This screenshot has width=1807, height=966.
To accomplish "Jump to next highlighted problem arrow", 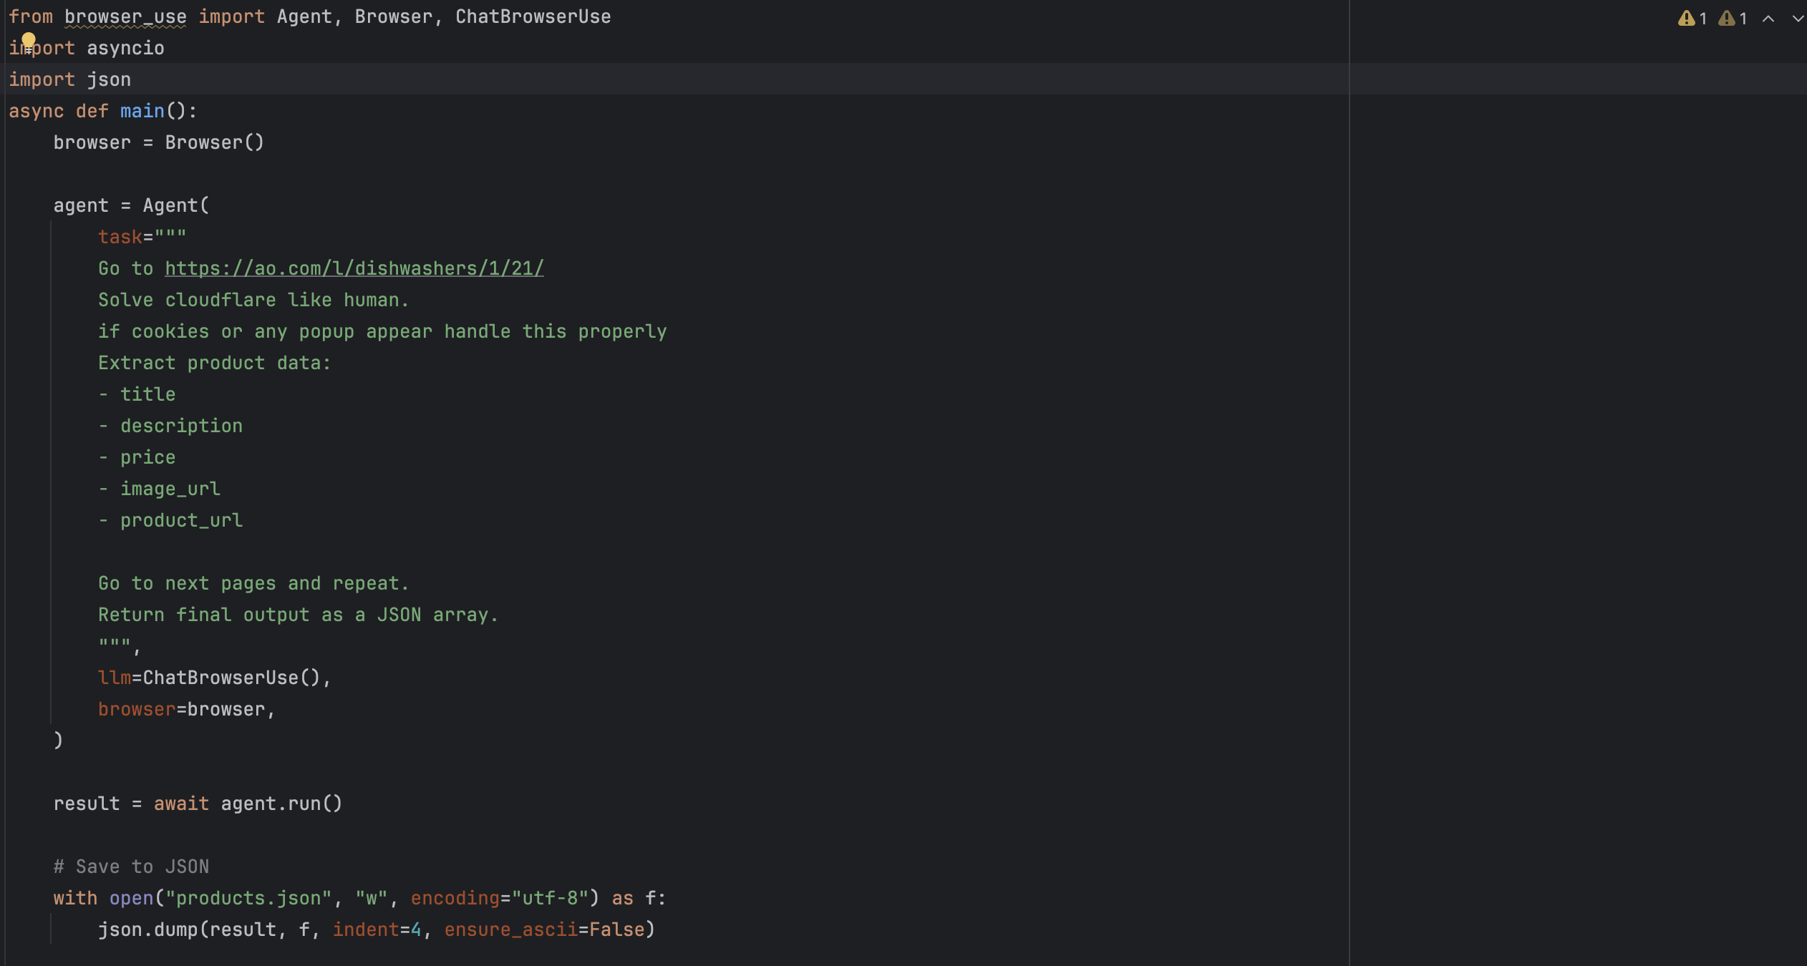I will (1797, 19).
